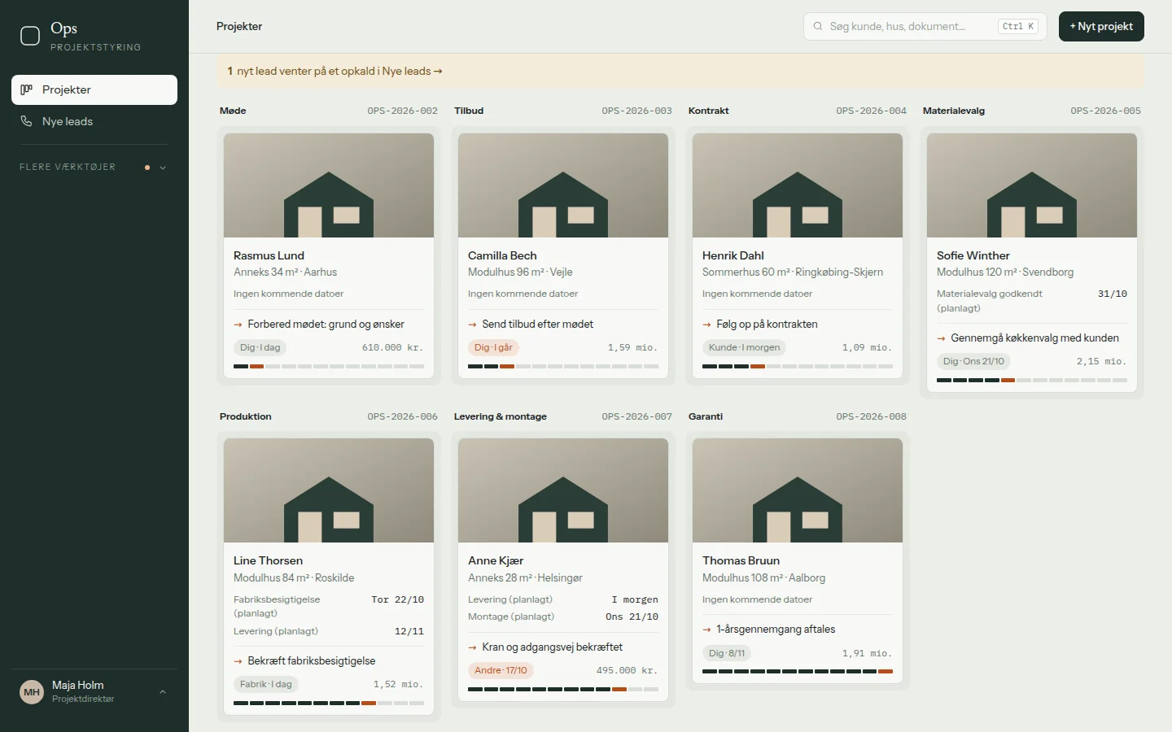The height and width of the screenshot is (732, 1172).
Task: Click the Dig · I går tag on Camilla Bech
Action: pyautogui.click(x=494, y=347)
